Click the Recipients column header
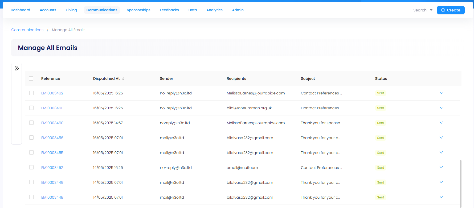Viewport: 474px width, 208px height. [x=236, y=78]
